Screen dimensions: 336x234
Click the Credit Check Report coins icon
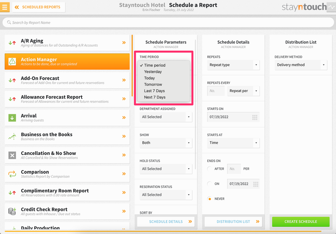click(12, 211)
